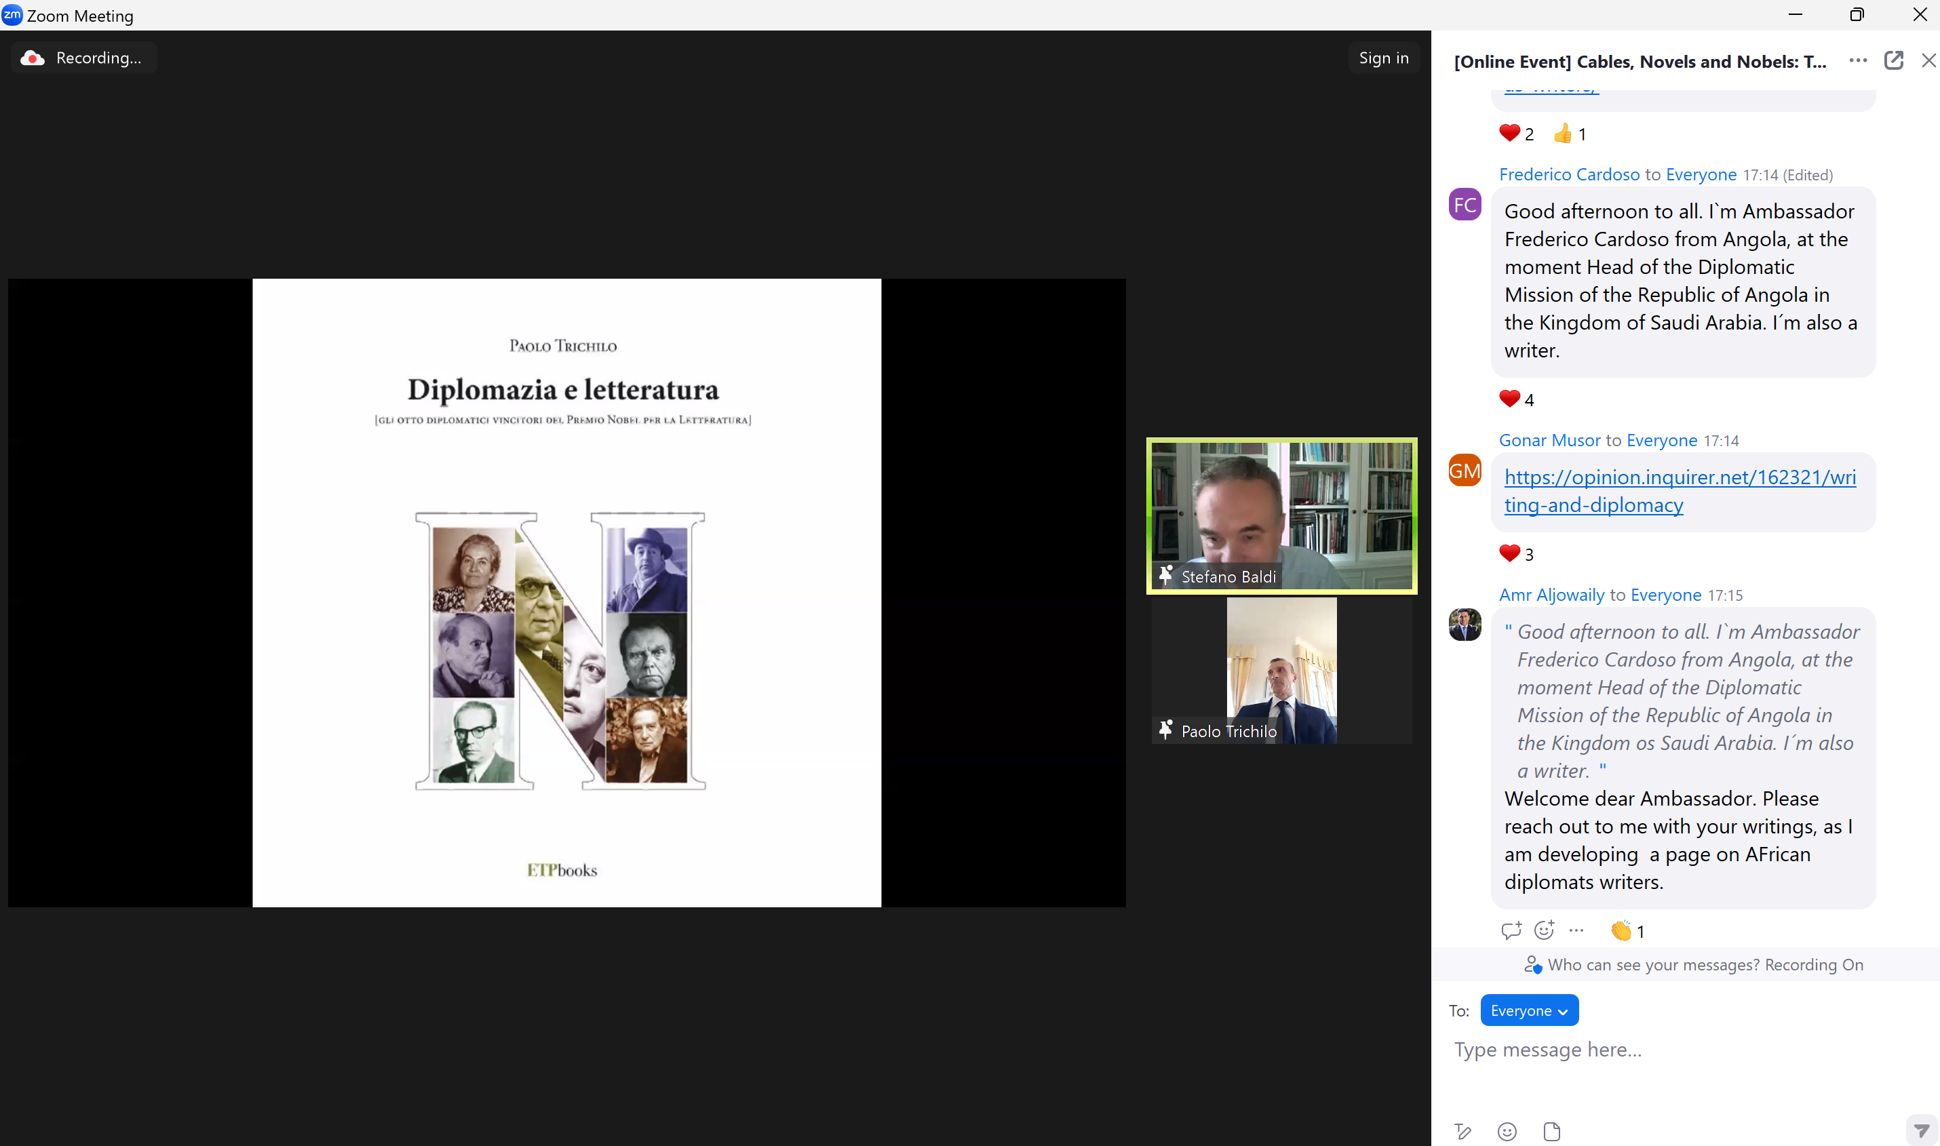Open more actions for Amr's message
This screenshot has width=1940, height=1146.
coord(1576,930)
